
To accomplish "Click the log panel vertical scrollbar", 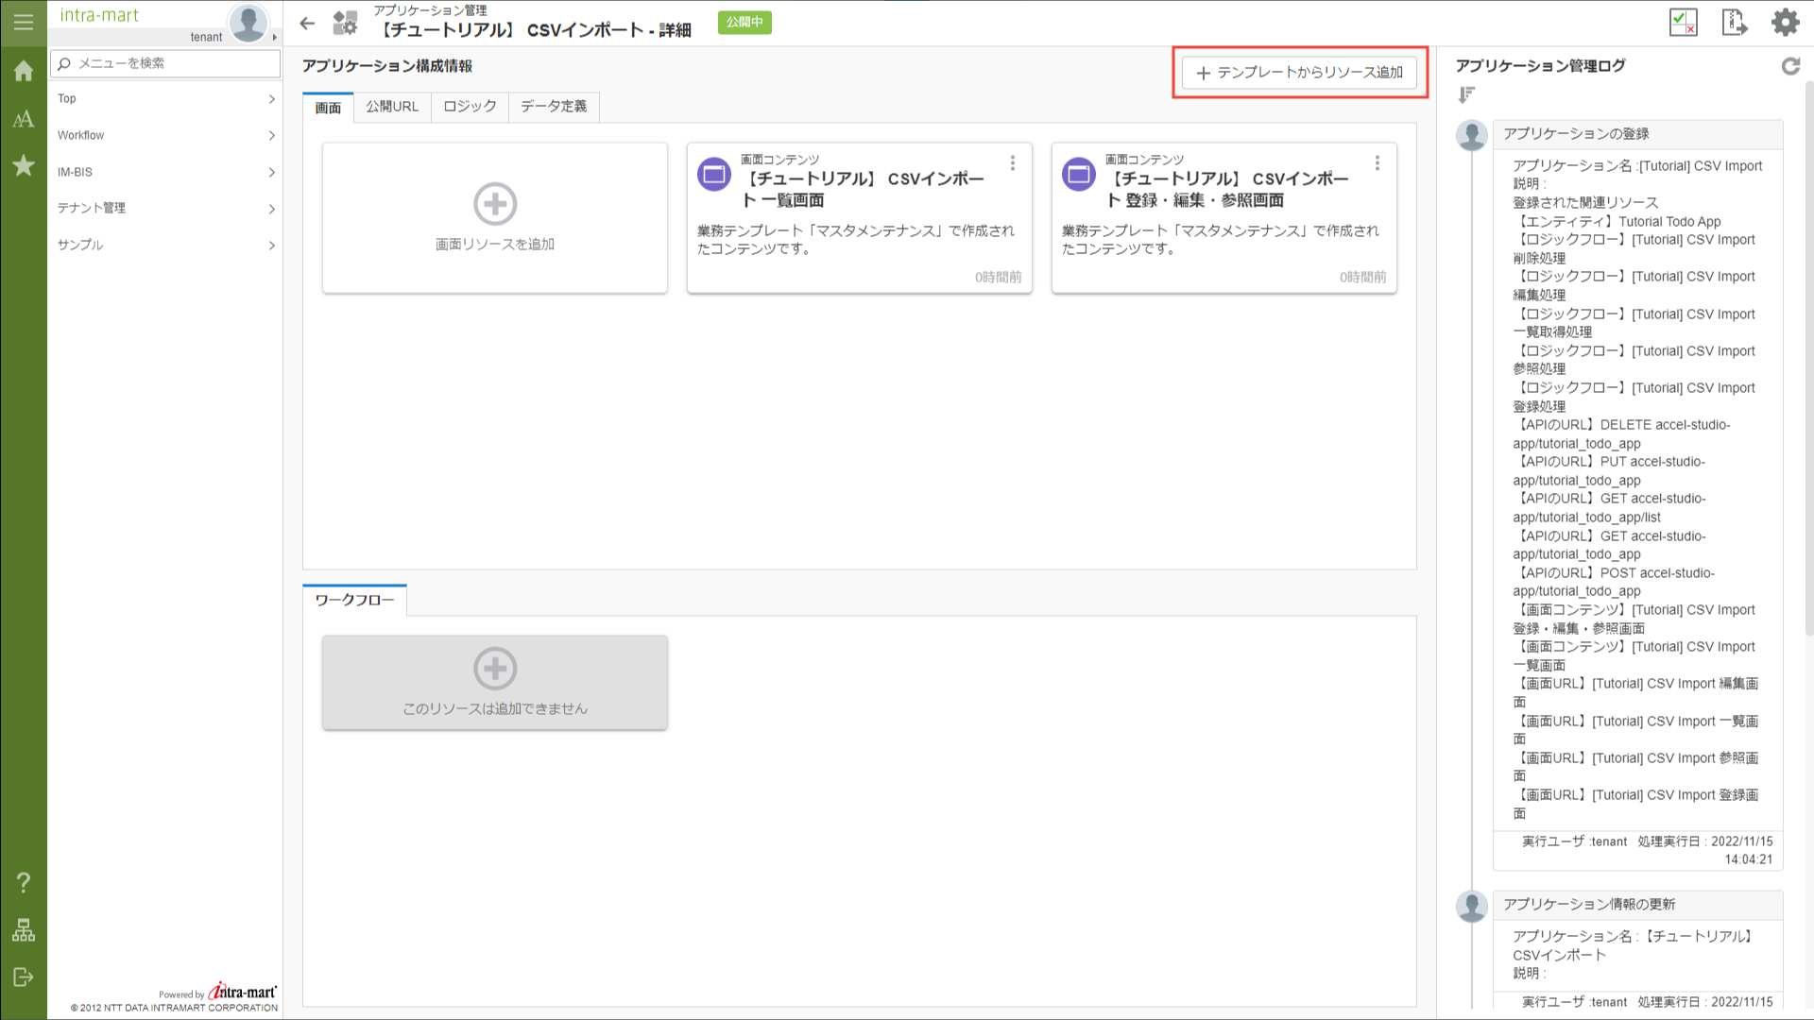I will click(1808, 359).
